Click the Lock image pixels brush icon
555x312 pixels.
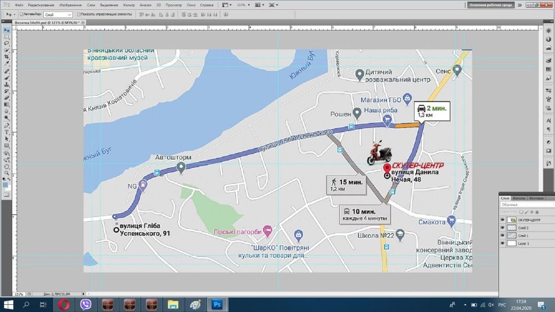tap(526, 212)
